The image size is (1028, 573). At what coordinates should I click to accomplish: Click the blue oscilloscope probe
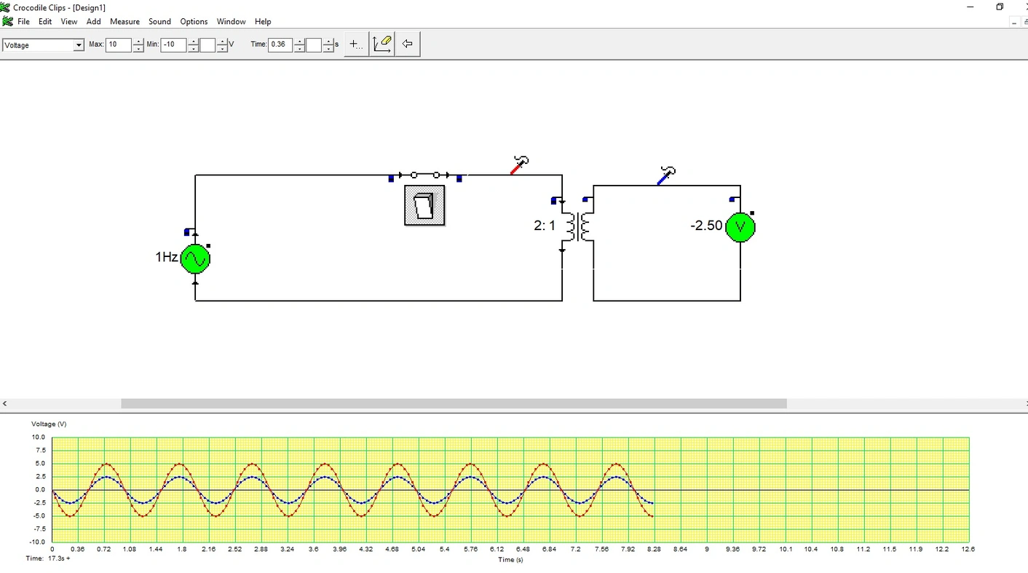click(665, 175)
